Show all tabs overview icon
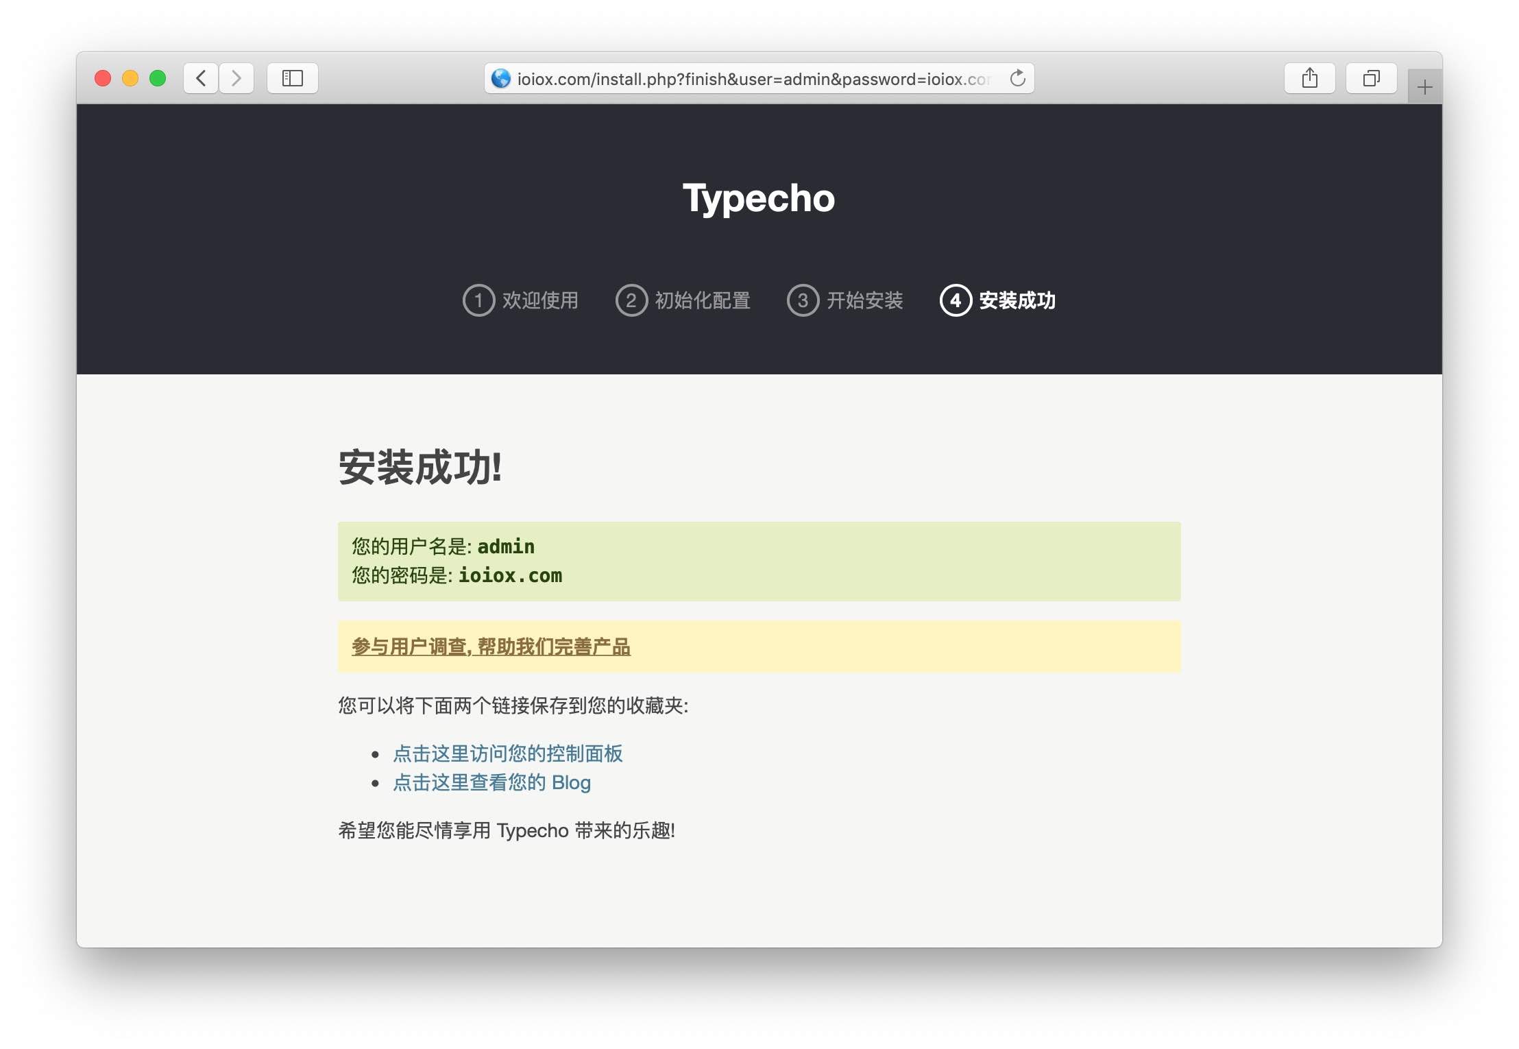1519x1049 pixels. 1371,78
